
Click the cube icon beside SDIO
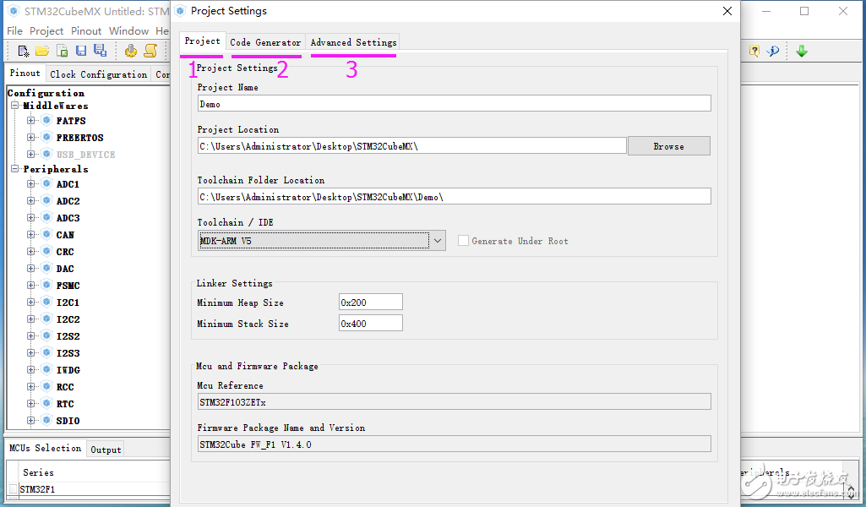point(47,420)
